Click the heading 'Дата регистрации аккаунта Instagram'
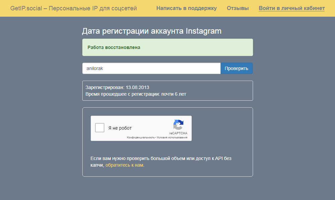Viewport: 335px width, 200px height. tap(152, 31)
